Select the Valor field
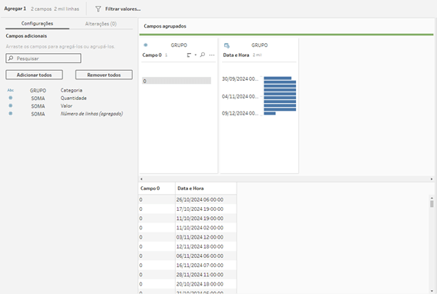The image size is (437, 294). coord(66,106)
